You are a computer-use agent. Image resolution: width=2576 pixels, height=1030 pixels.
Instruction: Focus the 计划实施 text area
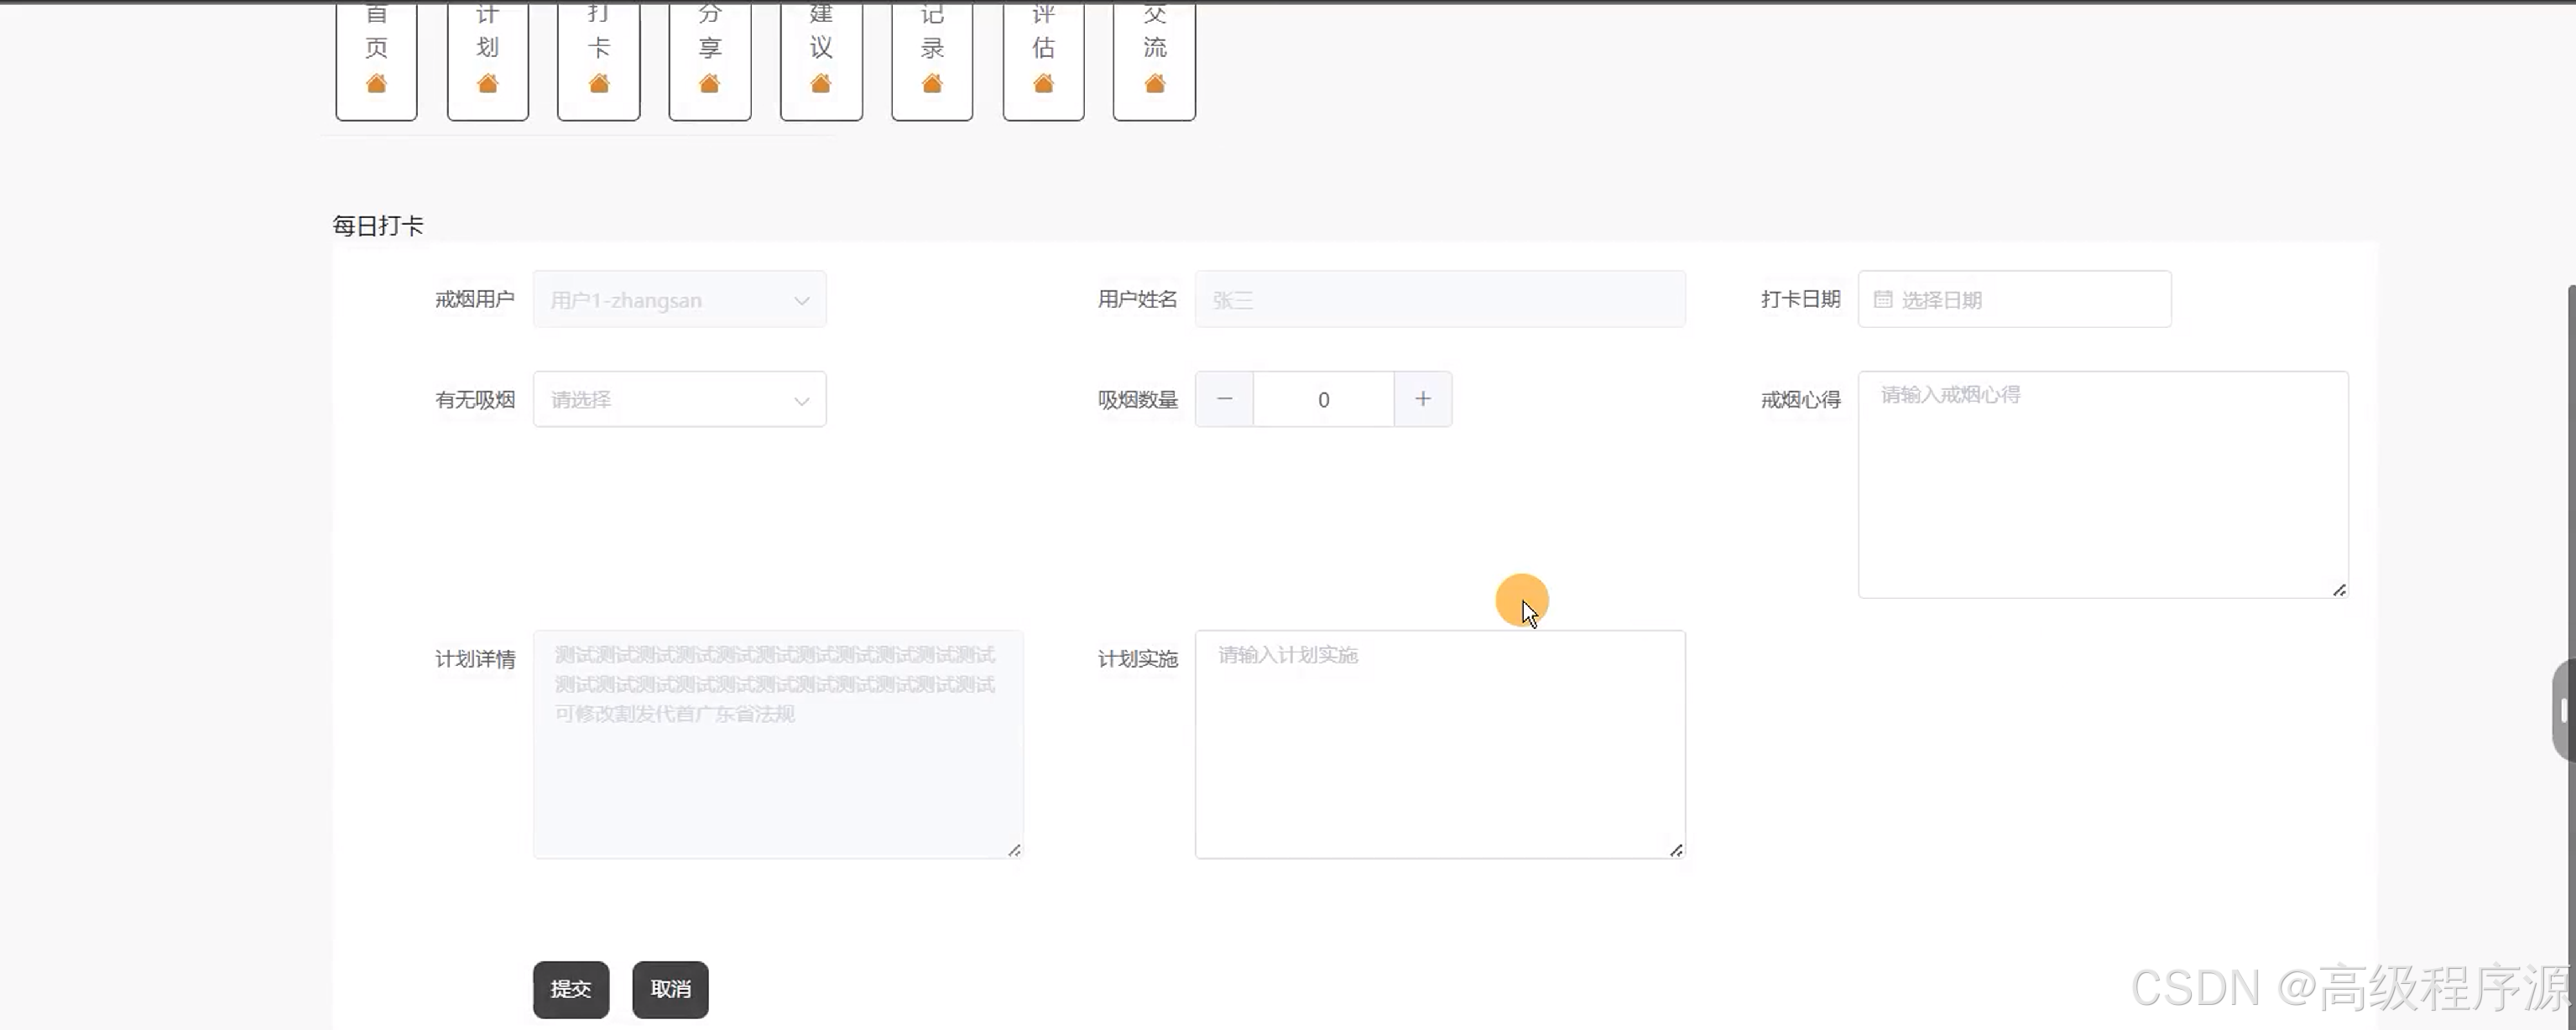point(1439,744)
